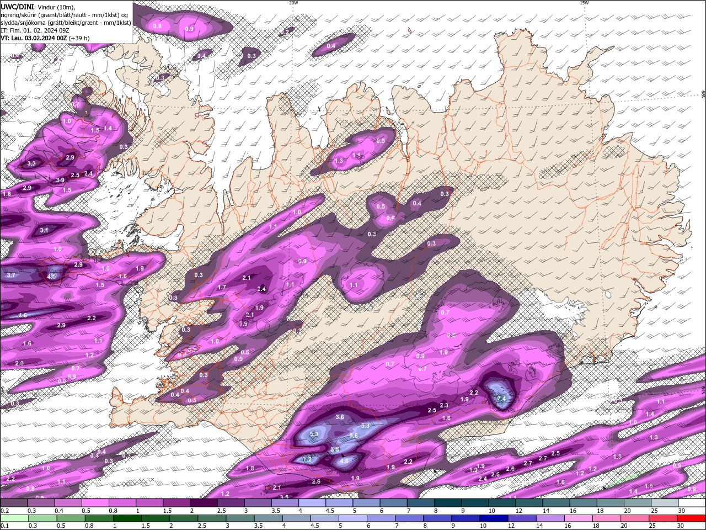Pick the palest green 0.1–0.3 swatch
The width and height of the screenshot is (706, 530).
[15, 518]
